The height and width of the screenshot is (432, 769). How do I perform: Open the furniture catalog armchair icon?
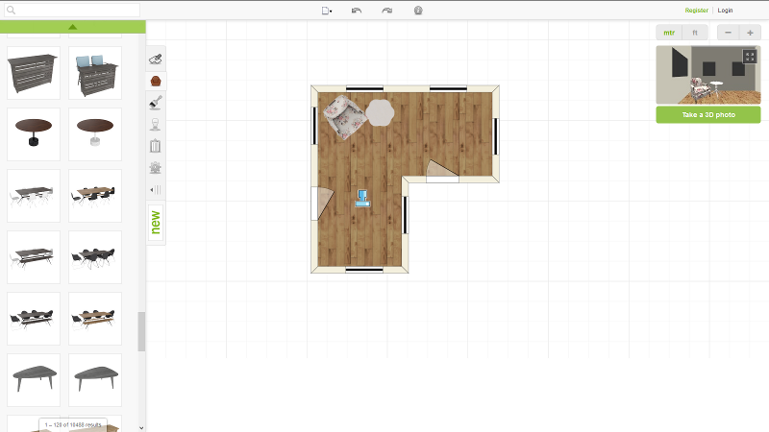156,81
